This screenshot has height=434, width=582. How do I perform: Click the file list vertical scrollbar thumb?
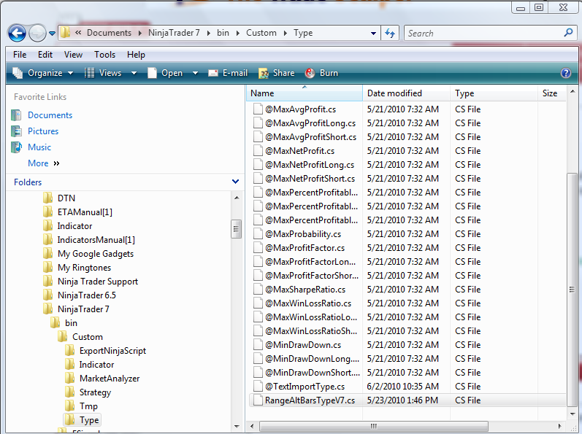pos(573,289)
